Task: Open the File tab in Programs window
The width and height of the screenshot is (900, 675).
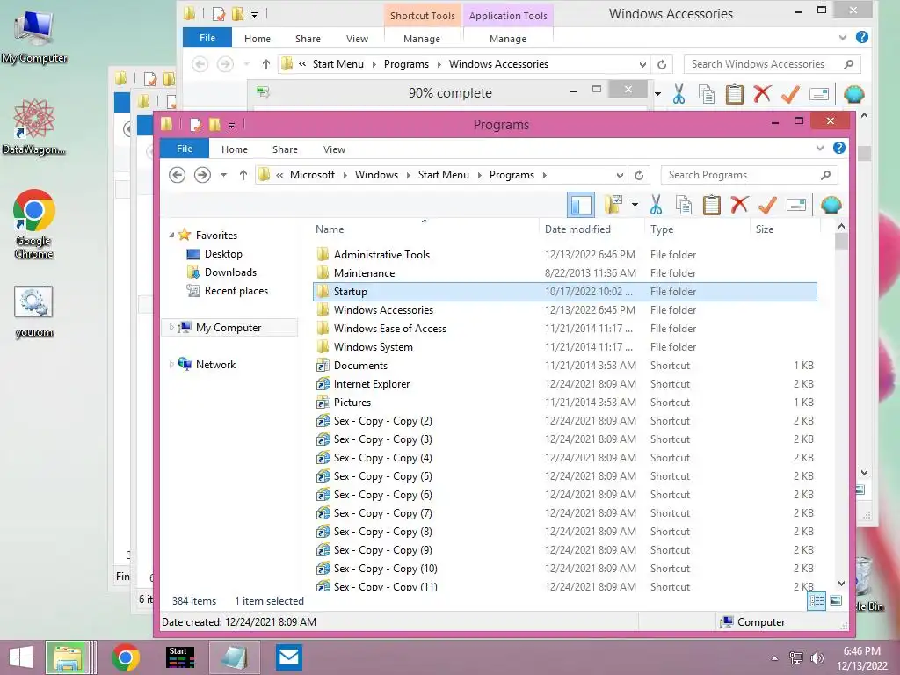Action: [x=185, y=149]
